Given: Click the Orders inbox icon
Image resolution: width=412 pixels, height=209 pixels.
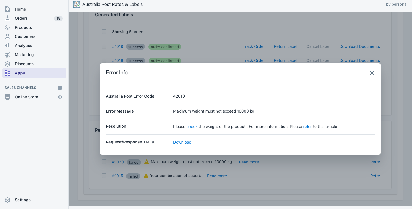Looking at the screenshot, I should click(7, 18).
